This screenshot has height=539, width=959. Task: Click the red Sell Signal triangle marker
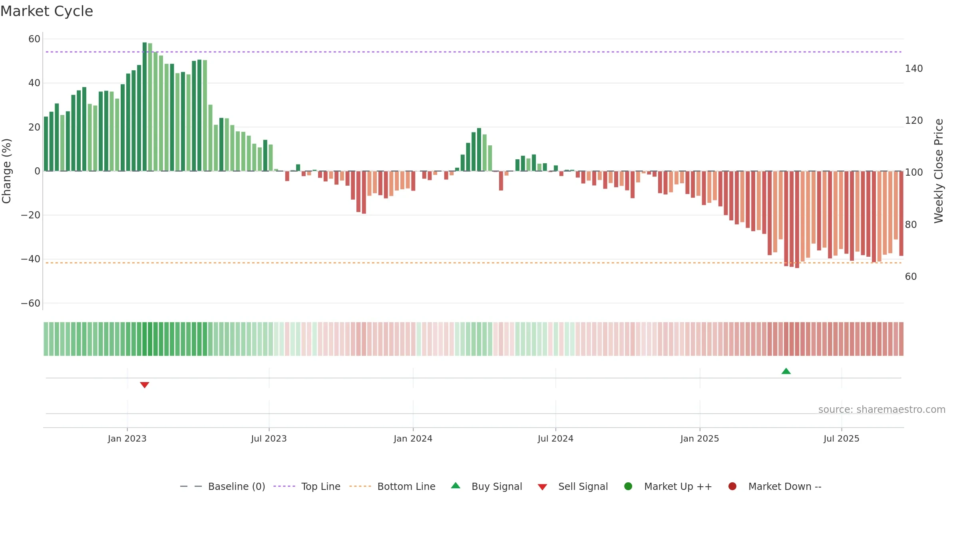pyautogui.click(x=145, y=385)
